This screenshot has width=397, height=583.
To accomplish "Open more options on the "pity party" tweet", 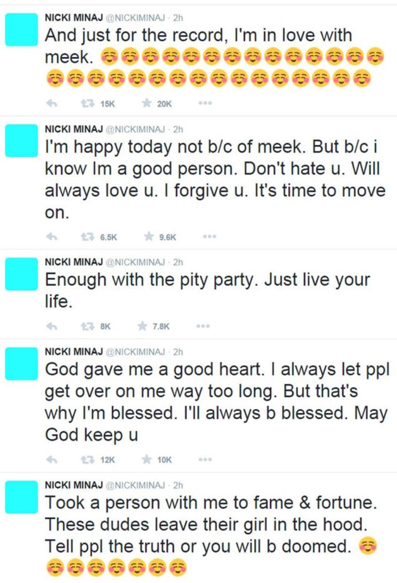I will point(203,326).
